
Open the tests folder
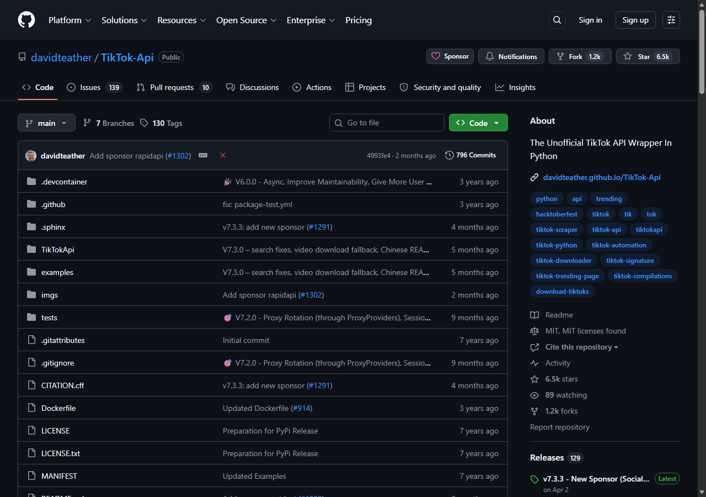[49, 318]
